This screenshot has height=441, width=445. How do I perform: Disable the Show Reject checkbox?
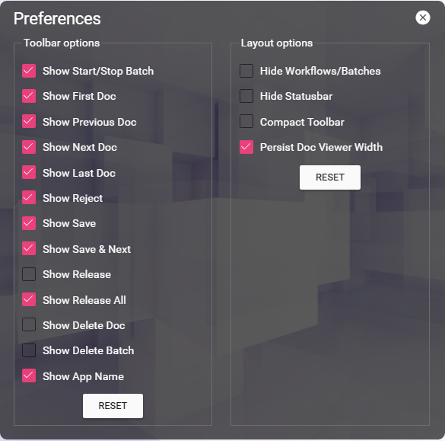coord(29,197)
